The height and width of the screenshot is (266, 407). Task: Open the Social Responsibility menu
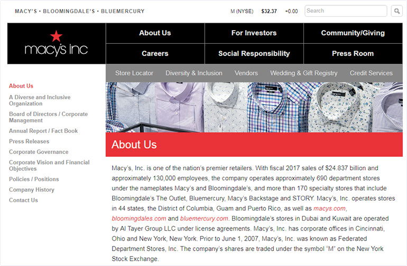(254, 54)
